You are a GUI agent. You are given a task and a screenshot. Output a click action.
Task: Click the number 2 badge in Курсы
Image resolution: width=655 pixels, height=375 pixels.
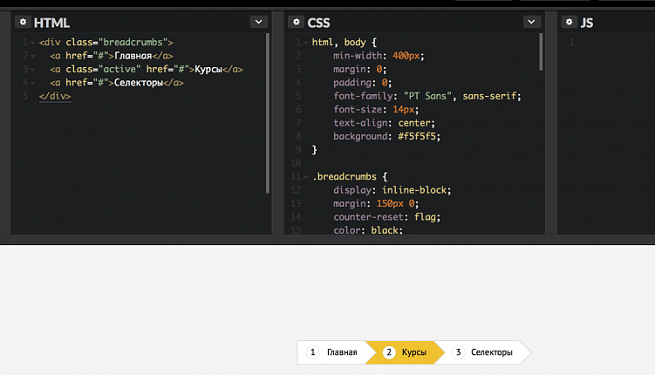(389, 353)
